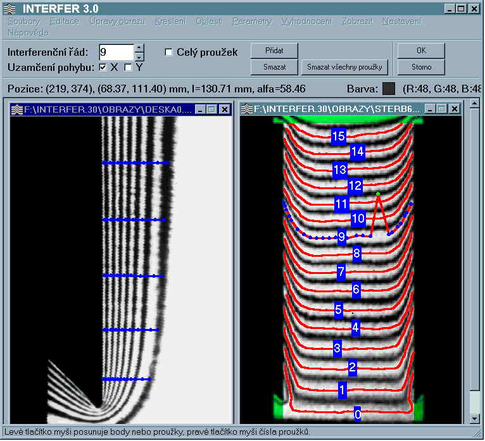Screen dimensions: 485x441
Task: Maximize the DESKA0 image window
Action: point(212,109)
